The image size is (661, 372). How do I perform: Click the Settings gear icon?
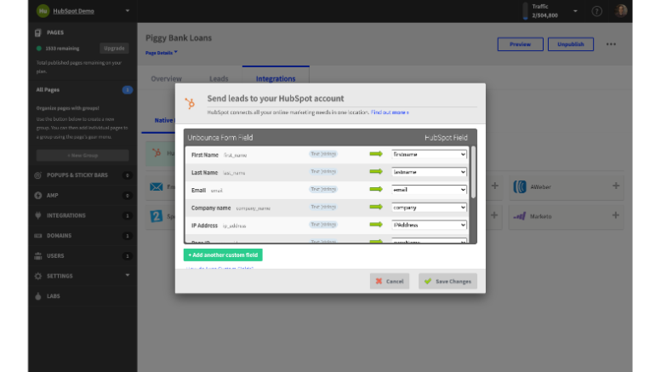tap(38, 277)
